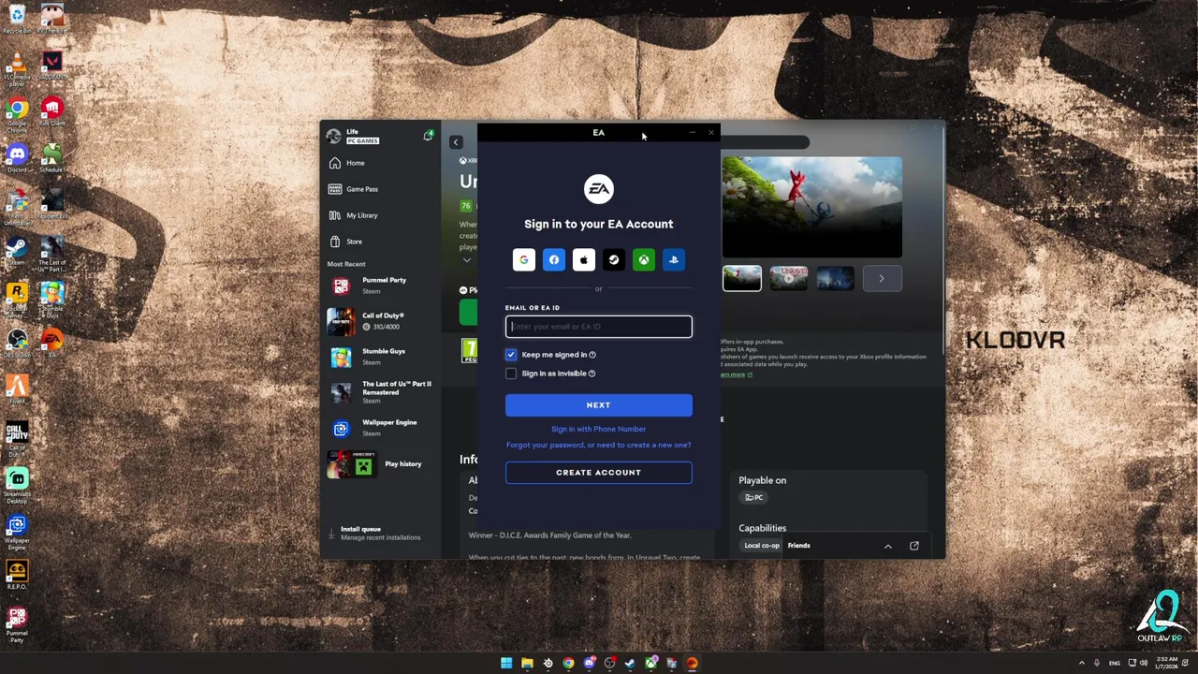Select Google Chrome desktop shortcut
The image size is (1198, 674).
pyautogui.click(x=17, y=114)
